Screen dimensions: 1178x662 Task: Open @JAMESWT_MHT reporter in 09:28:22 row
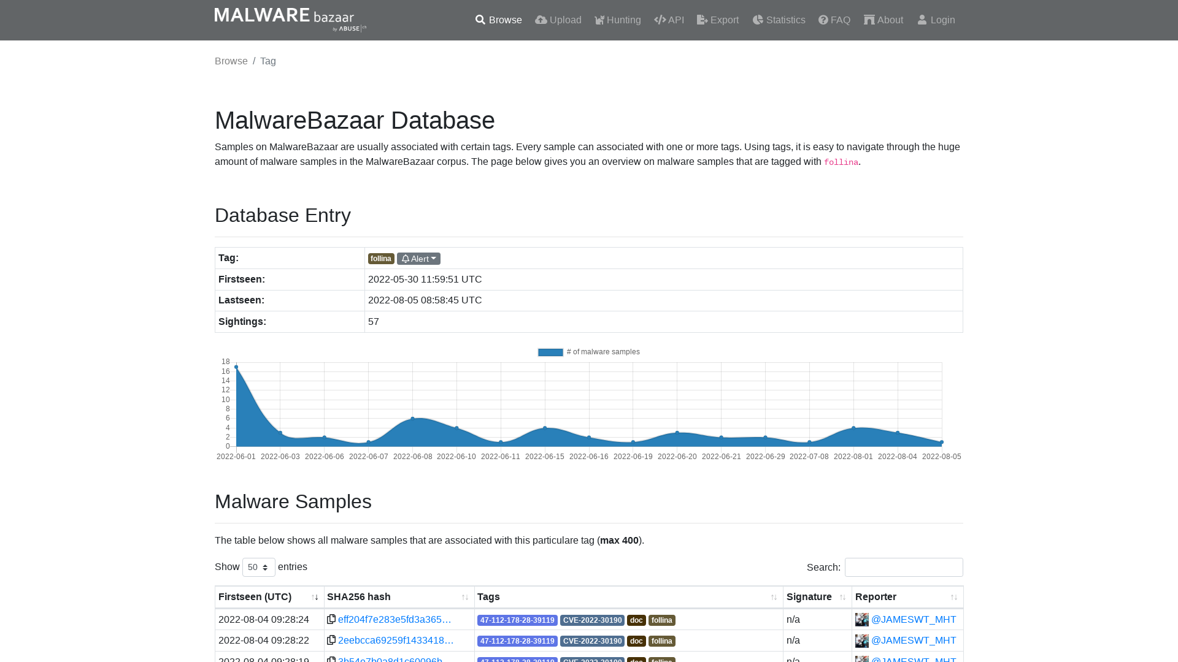click(914, 641)
